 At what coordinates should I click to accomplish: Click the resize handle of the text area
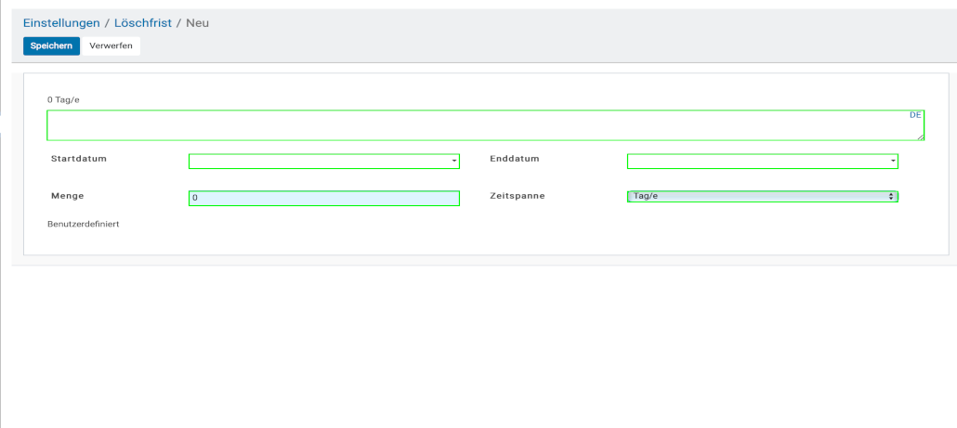click(920, 136)
